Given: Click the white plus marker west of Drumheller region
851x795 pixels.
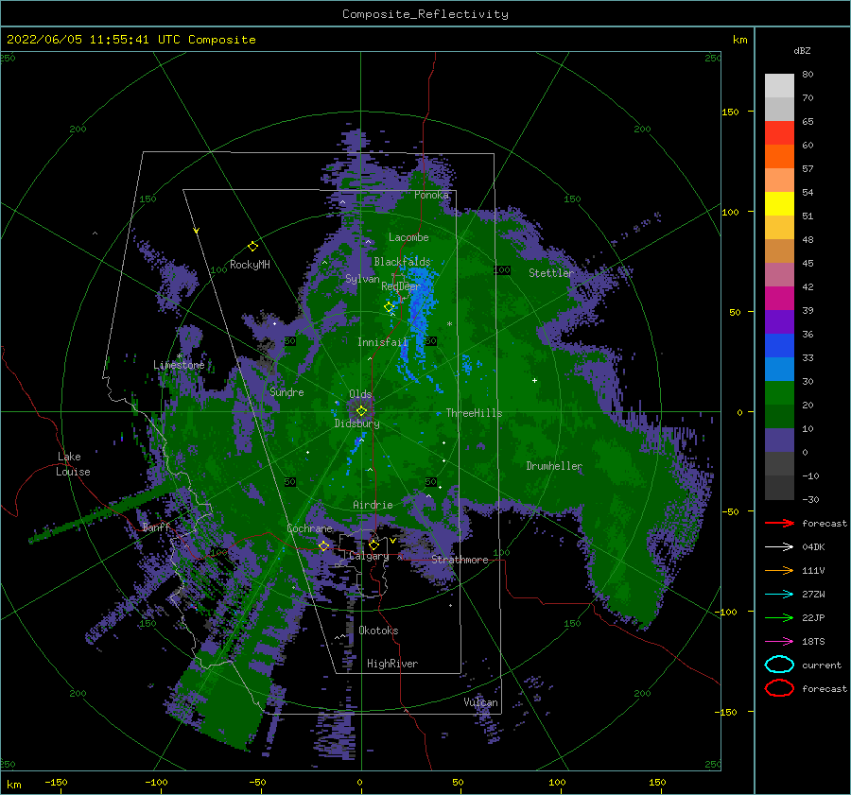Looking at the screenshot, I should (534, 380).
